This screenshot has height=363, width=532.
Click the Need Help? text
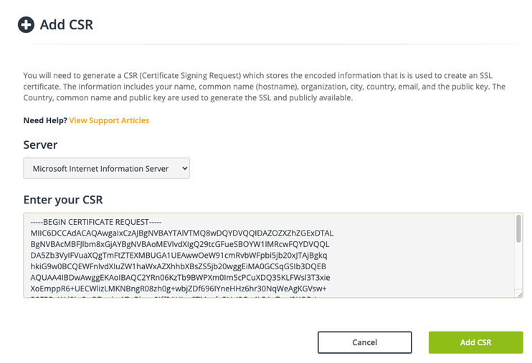click(x=45, y=120)
